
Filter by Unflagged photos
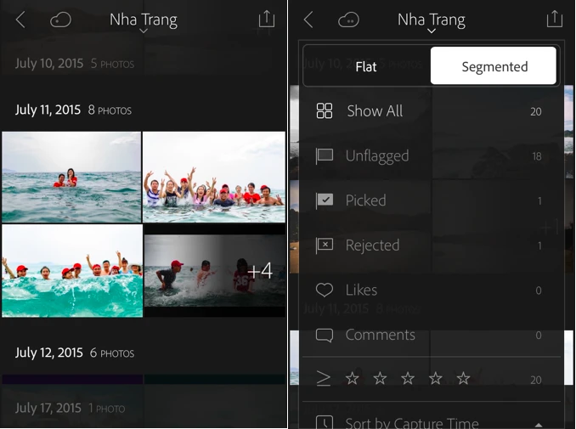[377, 156]
